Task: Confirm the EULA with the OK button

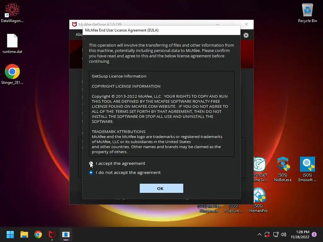Action: pyautogui.click(x=161, y=188)
